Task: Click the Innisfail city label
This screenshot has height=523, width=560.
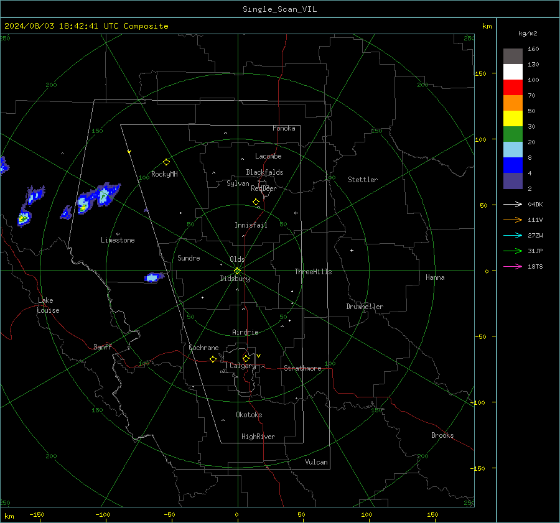Action: (251, 225)
